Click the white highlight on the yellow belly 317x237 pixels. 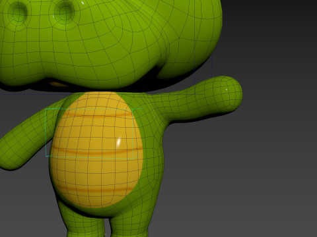coord(118,142)
